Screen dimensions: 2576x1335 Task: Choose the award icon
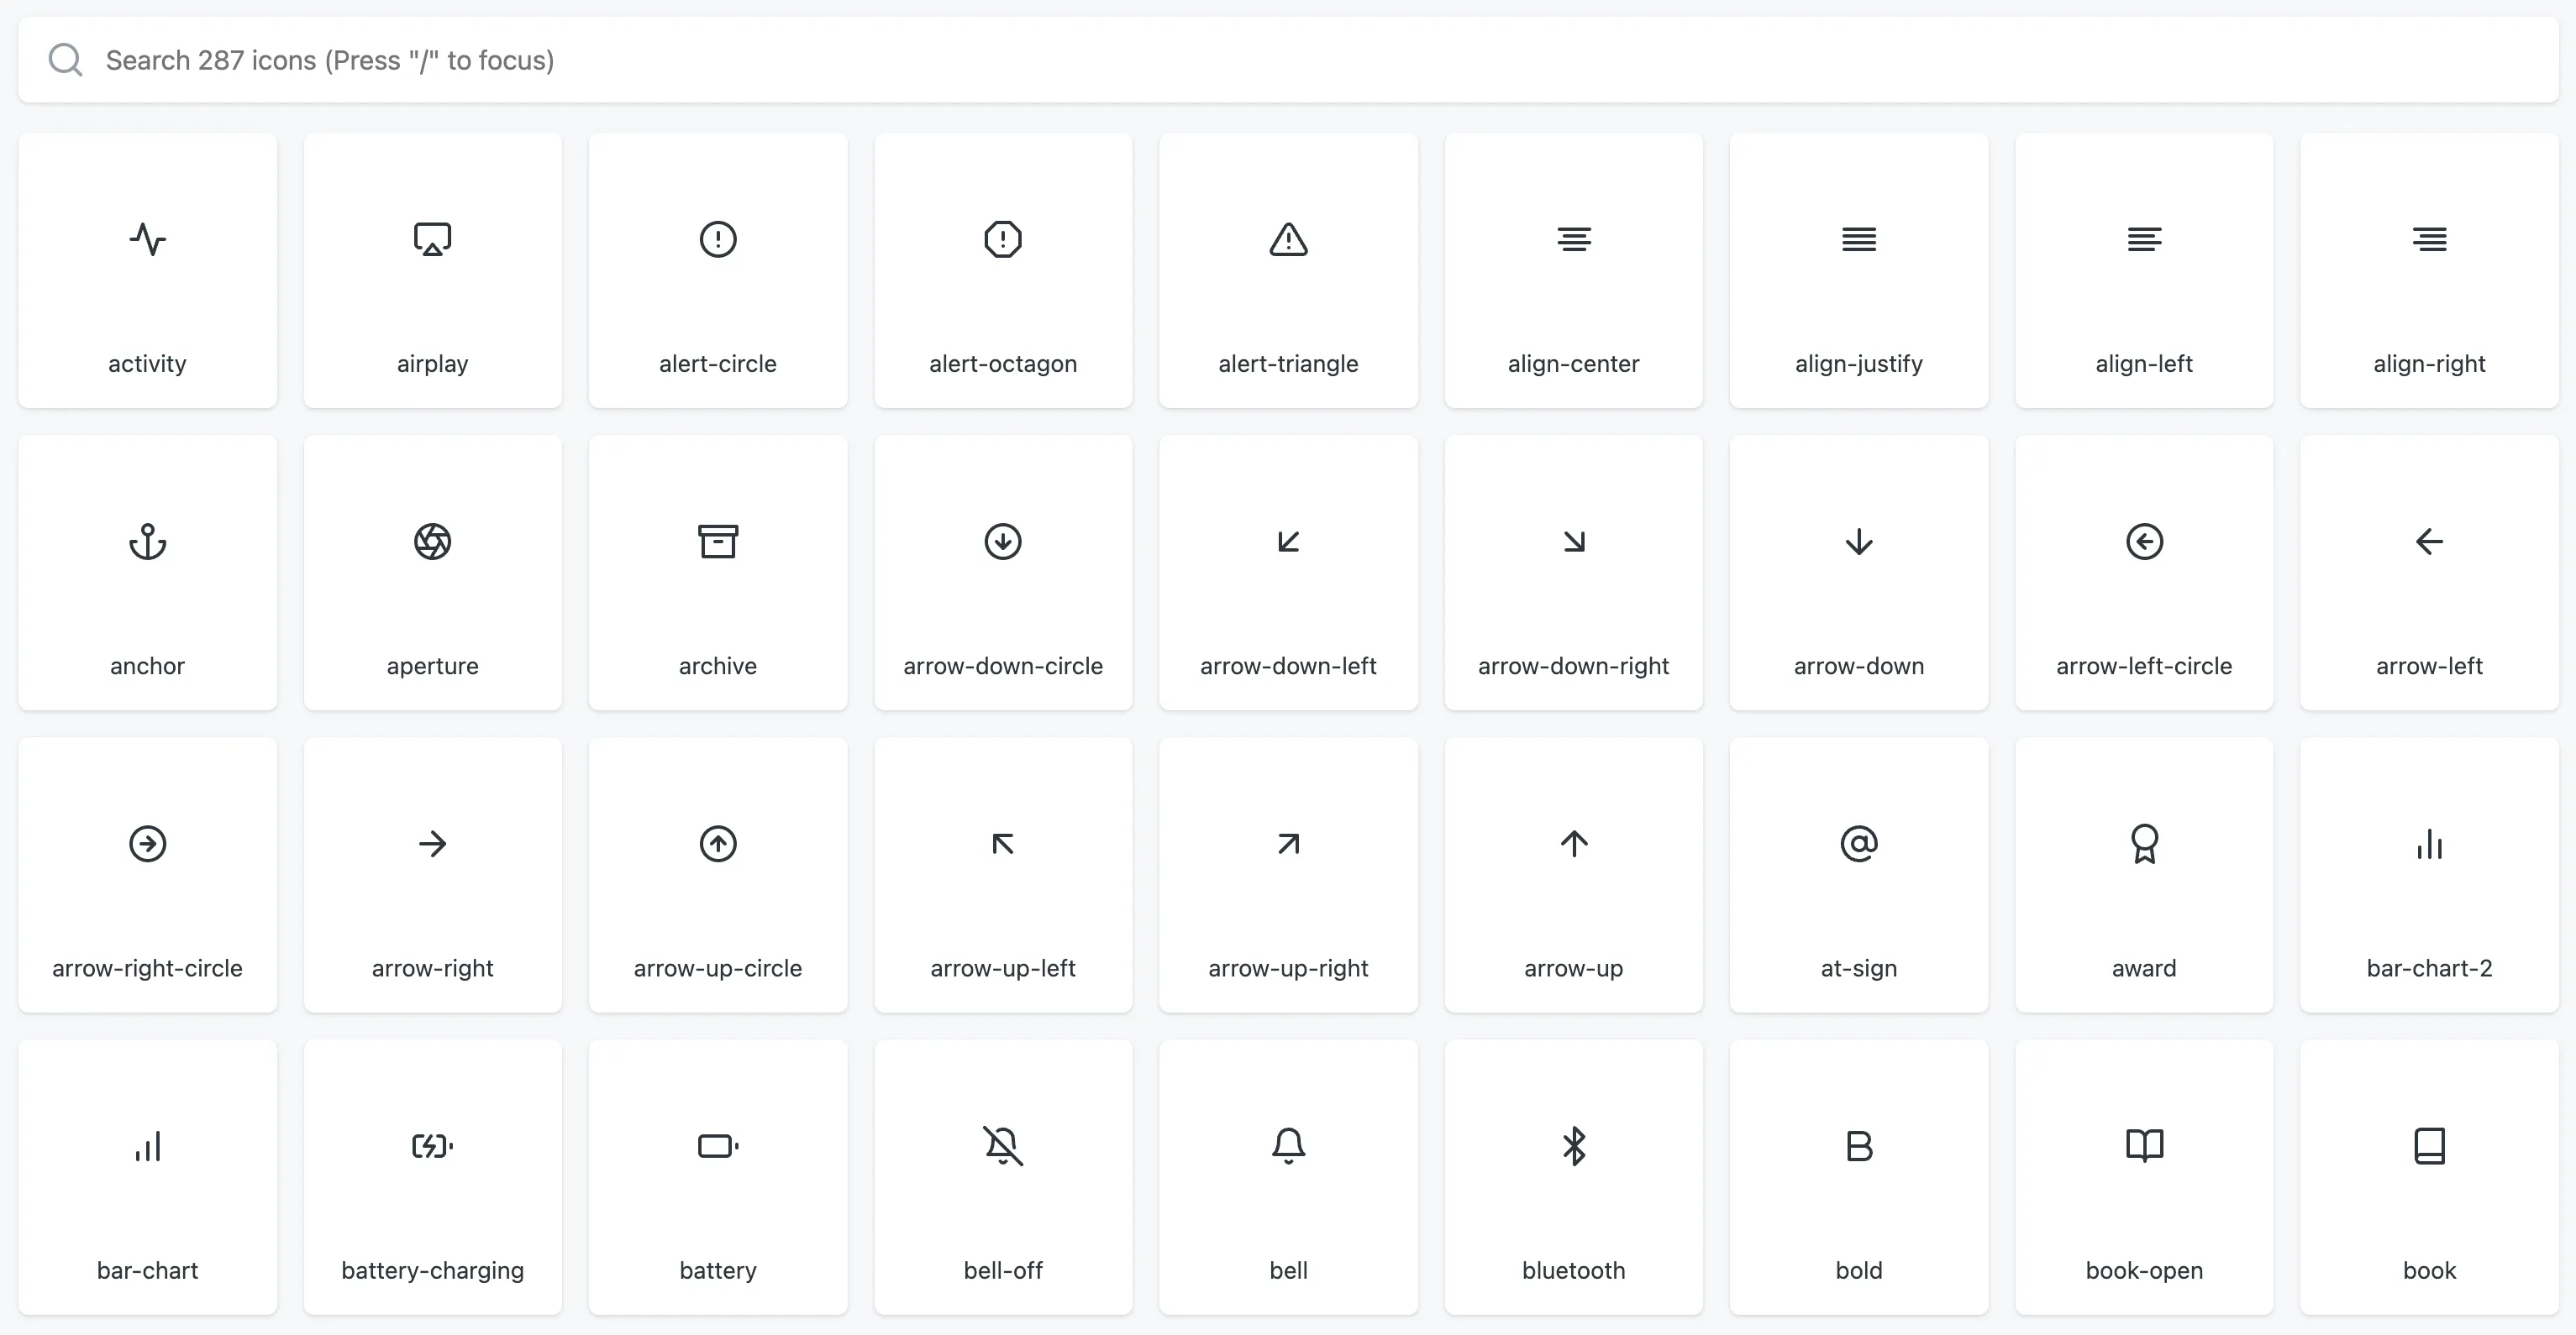(x=2143, y=845)
